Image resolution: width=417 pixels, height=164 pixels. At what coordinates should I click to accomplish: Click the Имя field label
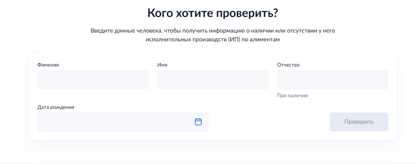coord(162,65)
